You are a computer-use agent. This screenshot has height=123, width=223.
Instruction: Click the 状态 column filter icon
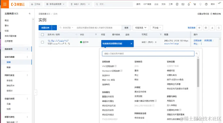(x=96, y=35)
